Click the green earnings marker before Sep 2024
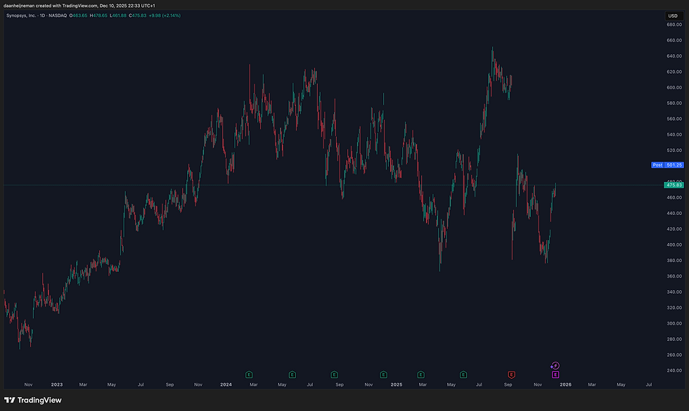This screenshot has width=689, height=411. click(335, 374)
